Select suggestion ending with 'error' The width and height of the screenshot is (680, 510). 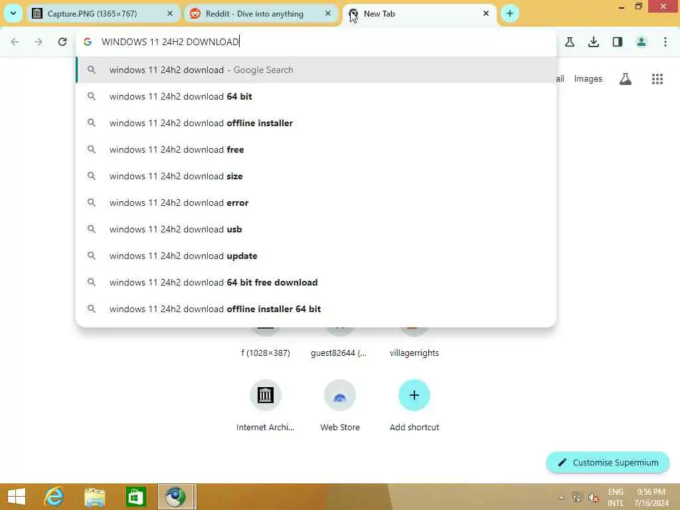pos(316,203)
